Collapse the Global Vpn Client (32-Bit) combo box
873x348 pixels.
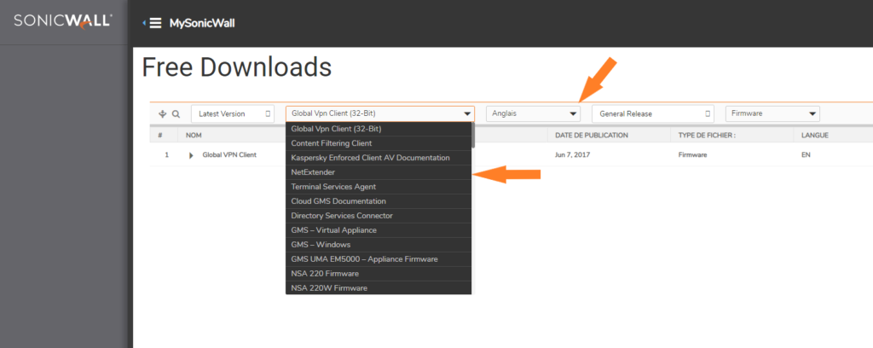click(x=466, y=113)
